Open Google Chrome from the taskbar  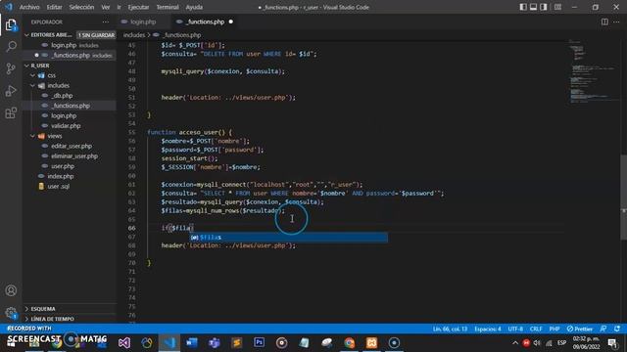pyautogui.click(x=349, y=342)
